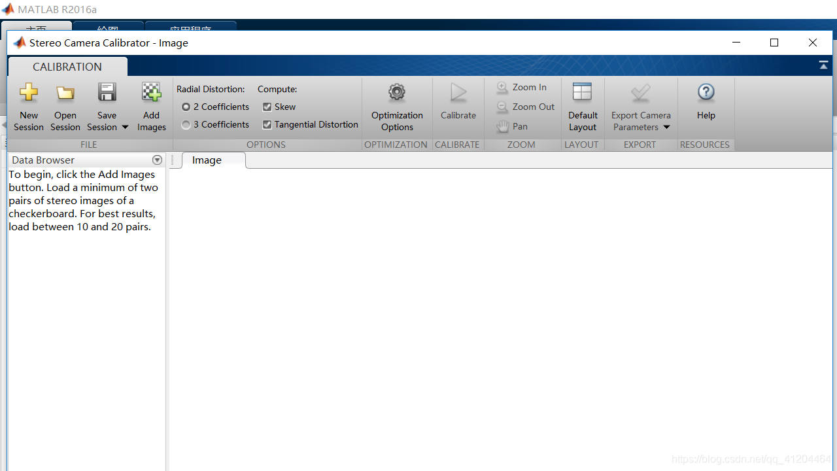Select the 3 Coefficients radio button

(x=186, y=124)
